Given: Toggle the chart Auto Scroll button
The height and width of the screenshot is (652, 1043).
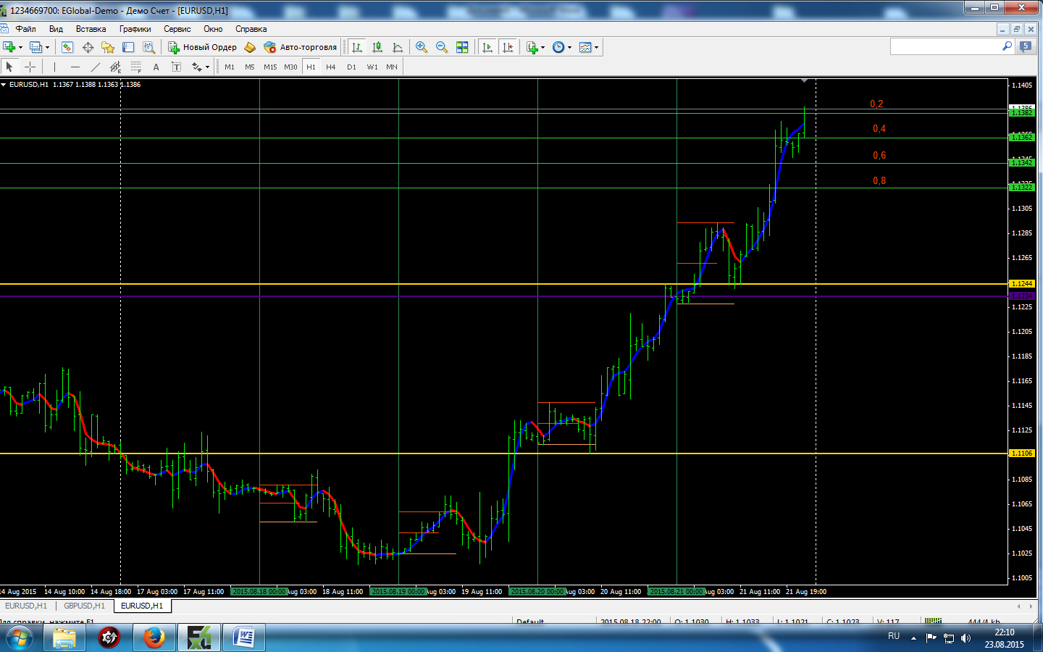Looking at the screenshot, I should [x=487, y=47].
